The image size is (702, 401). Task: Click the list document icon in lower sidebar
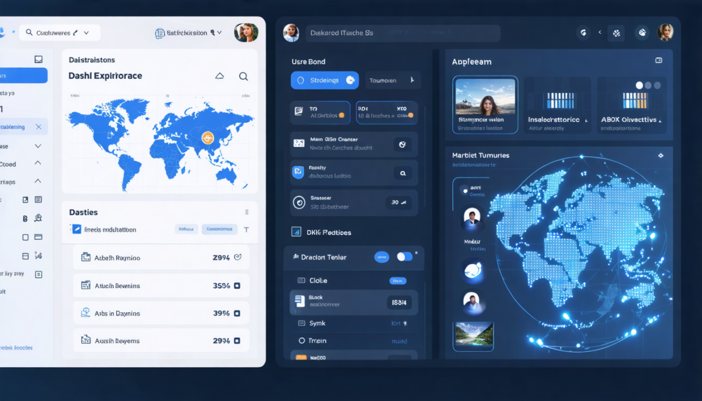(39, 274)
